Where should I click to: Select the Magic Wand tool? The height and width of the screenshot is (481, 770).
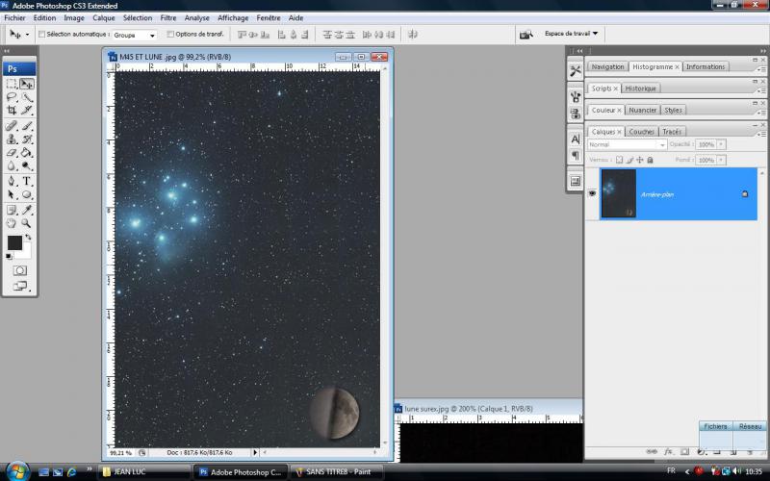pos(27,97)
